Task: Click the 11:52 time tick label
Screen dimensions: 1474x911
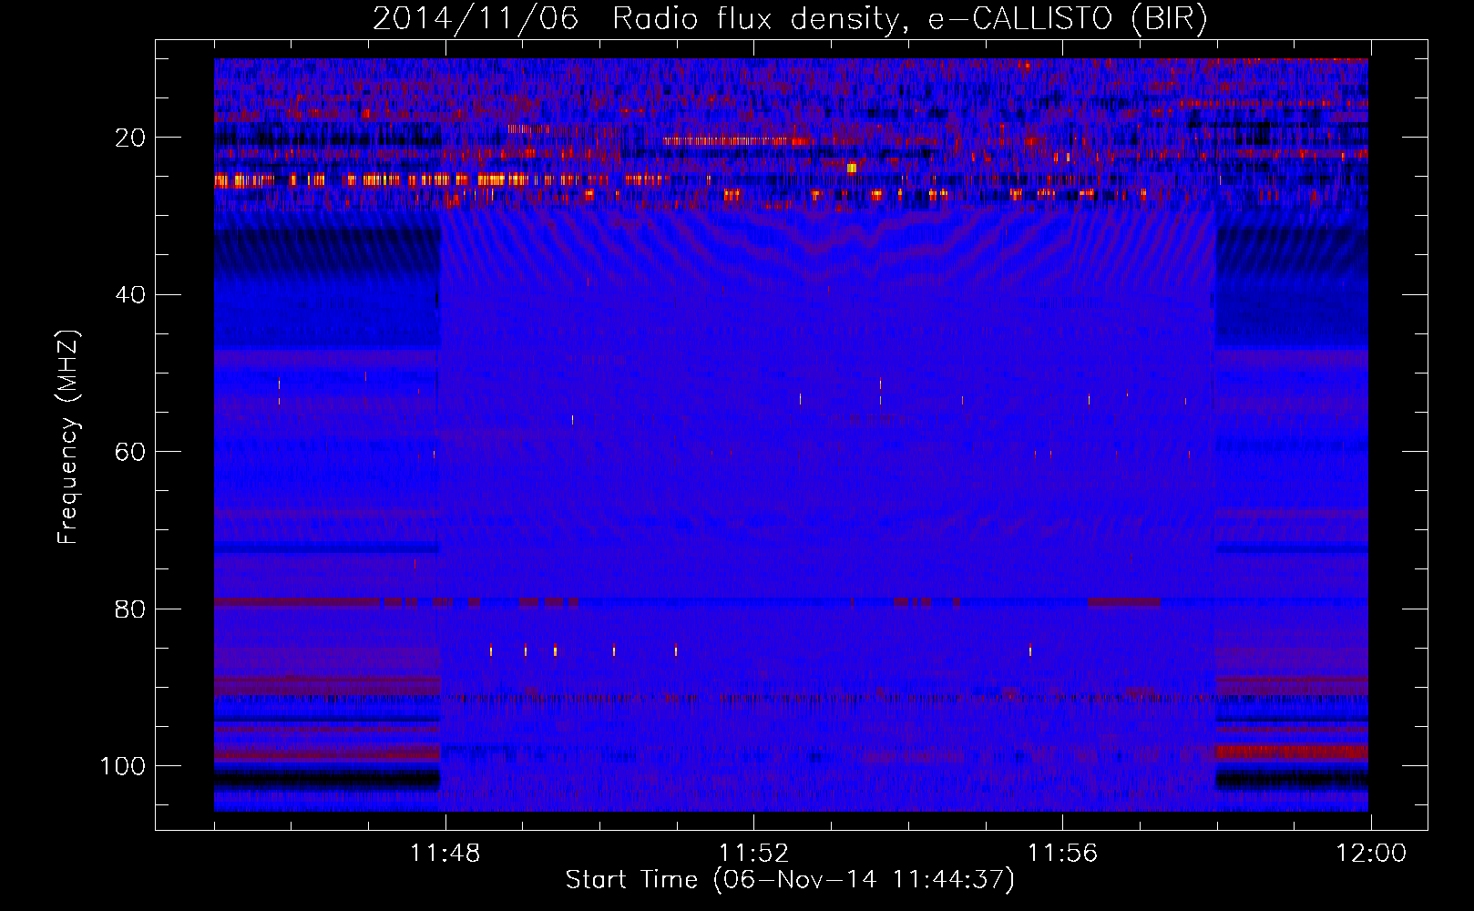Action: [753, 854]
